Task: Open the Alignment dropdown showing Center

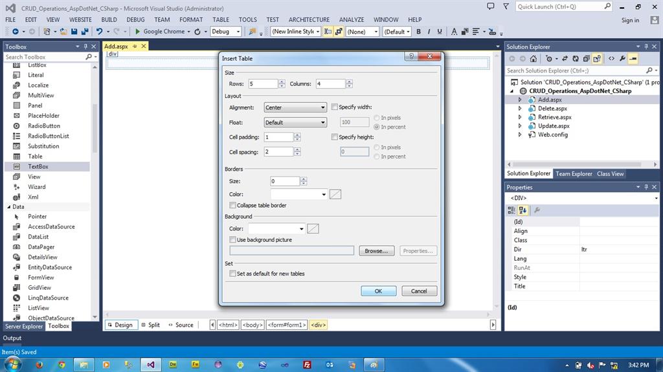Action: (x=295, y=107)
